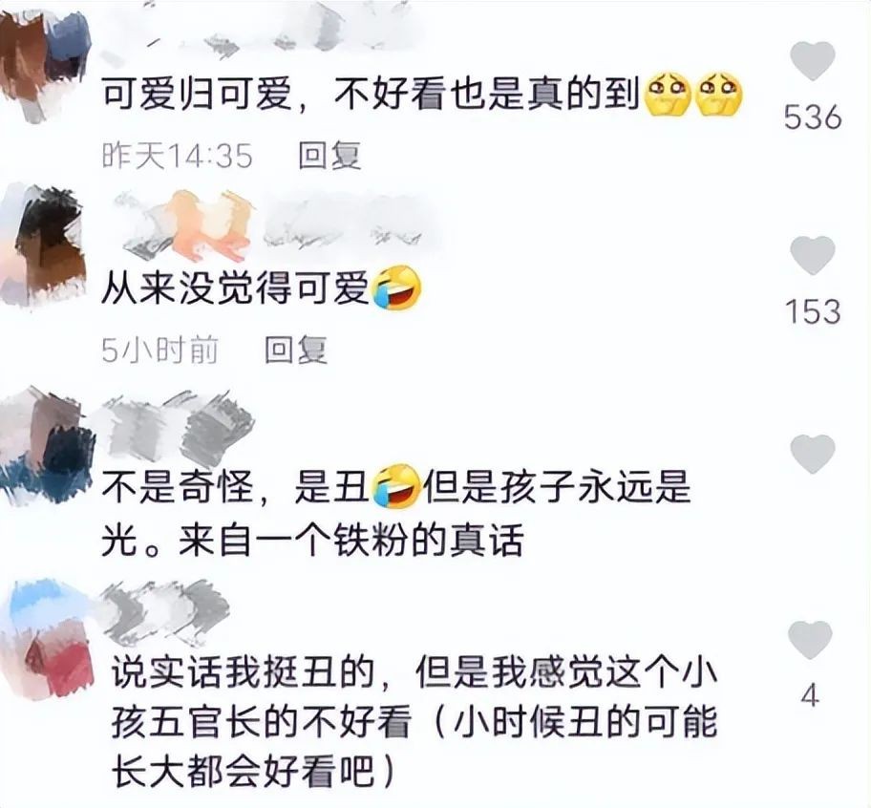Tap the 536 like count

pos(812,117)
